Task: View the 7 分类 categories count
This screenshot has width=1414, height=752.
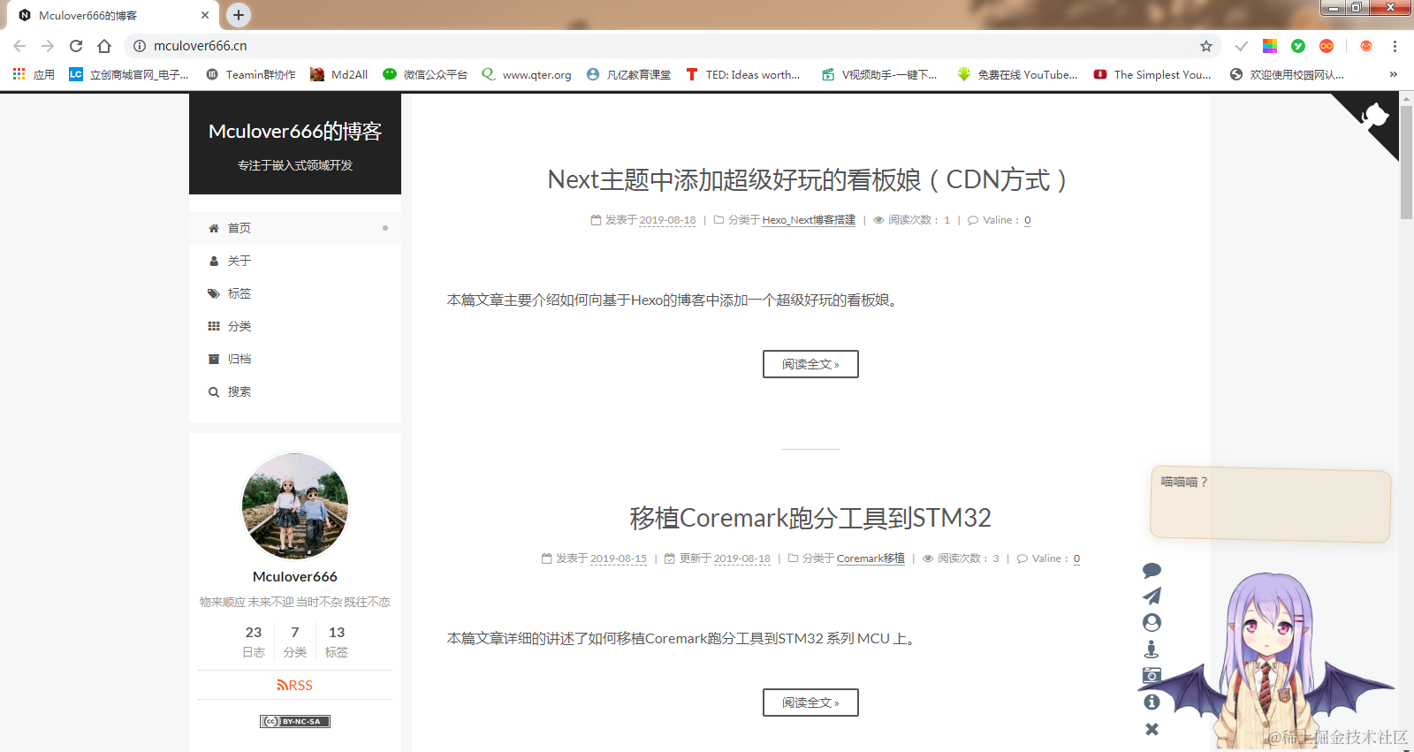Action: click(295, 642)
